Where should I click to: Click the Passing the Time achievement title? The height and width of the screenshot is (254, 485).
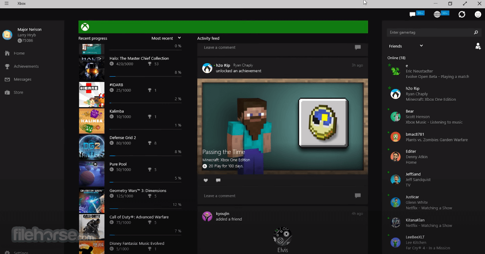tap(223, 152)
